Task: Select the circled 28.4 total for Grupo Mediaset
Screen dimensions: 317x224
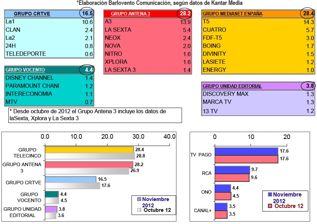Action: point(308,13)
